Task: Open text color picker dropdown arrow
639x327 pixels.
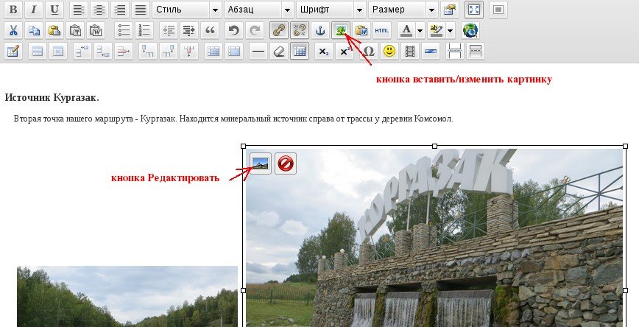Action: click(420, 31)
